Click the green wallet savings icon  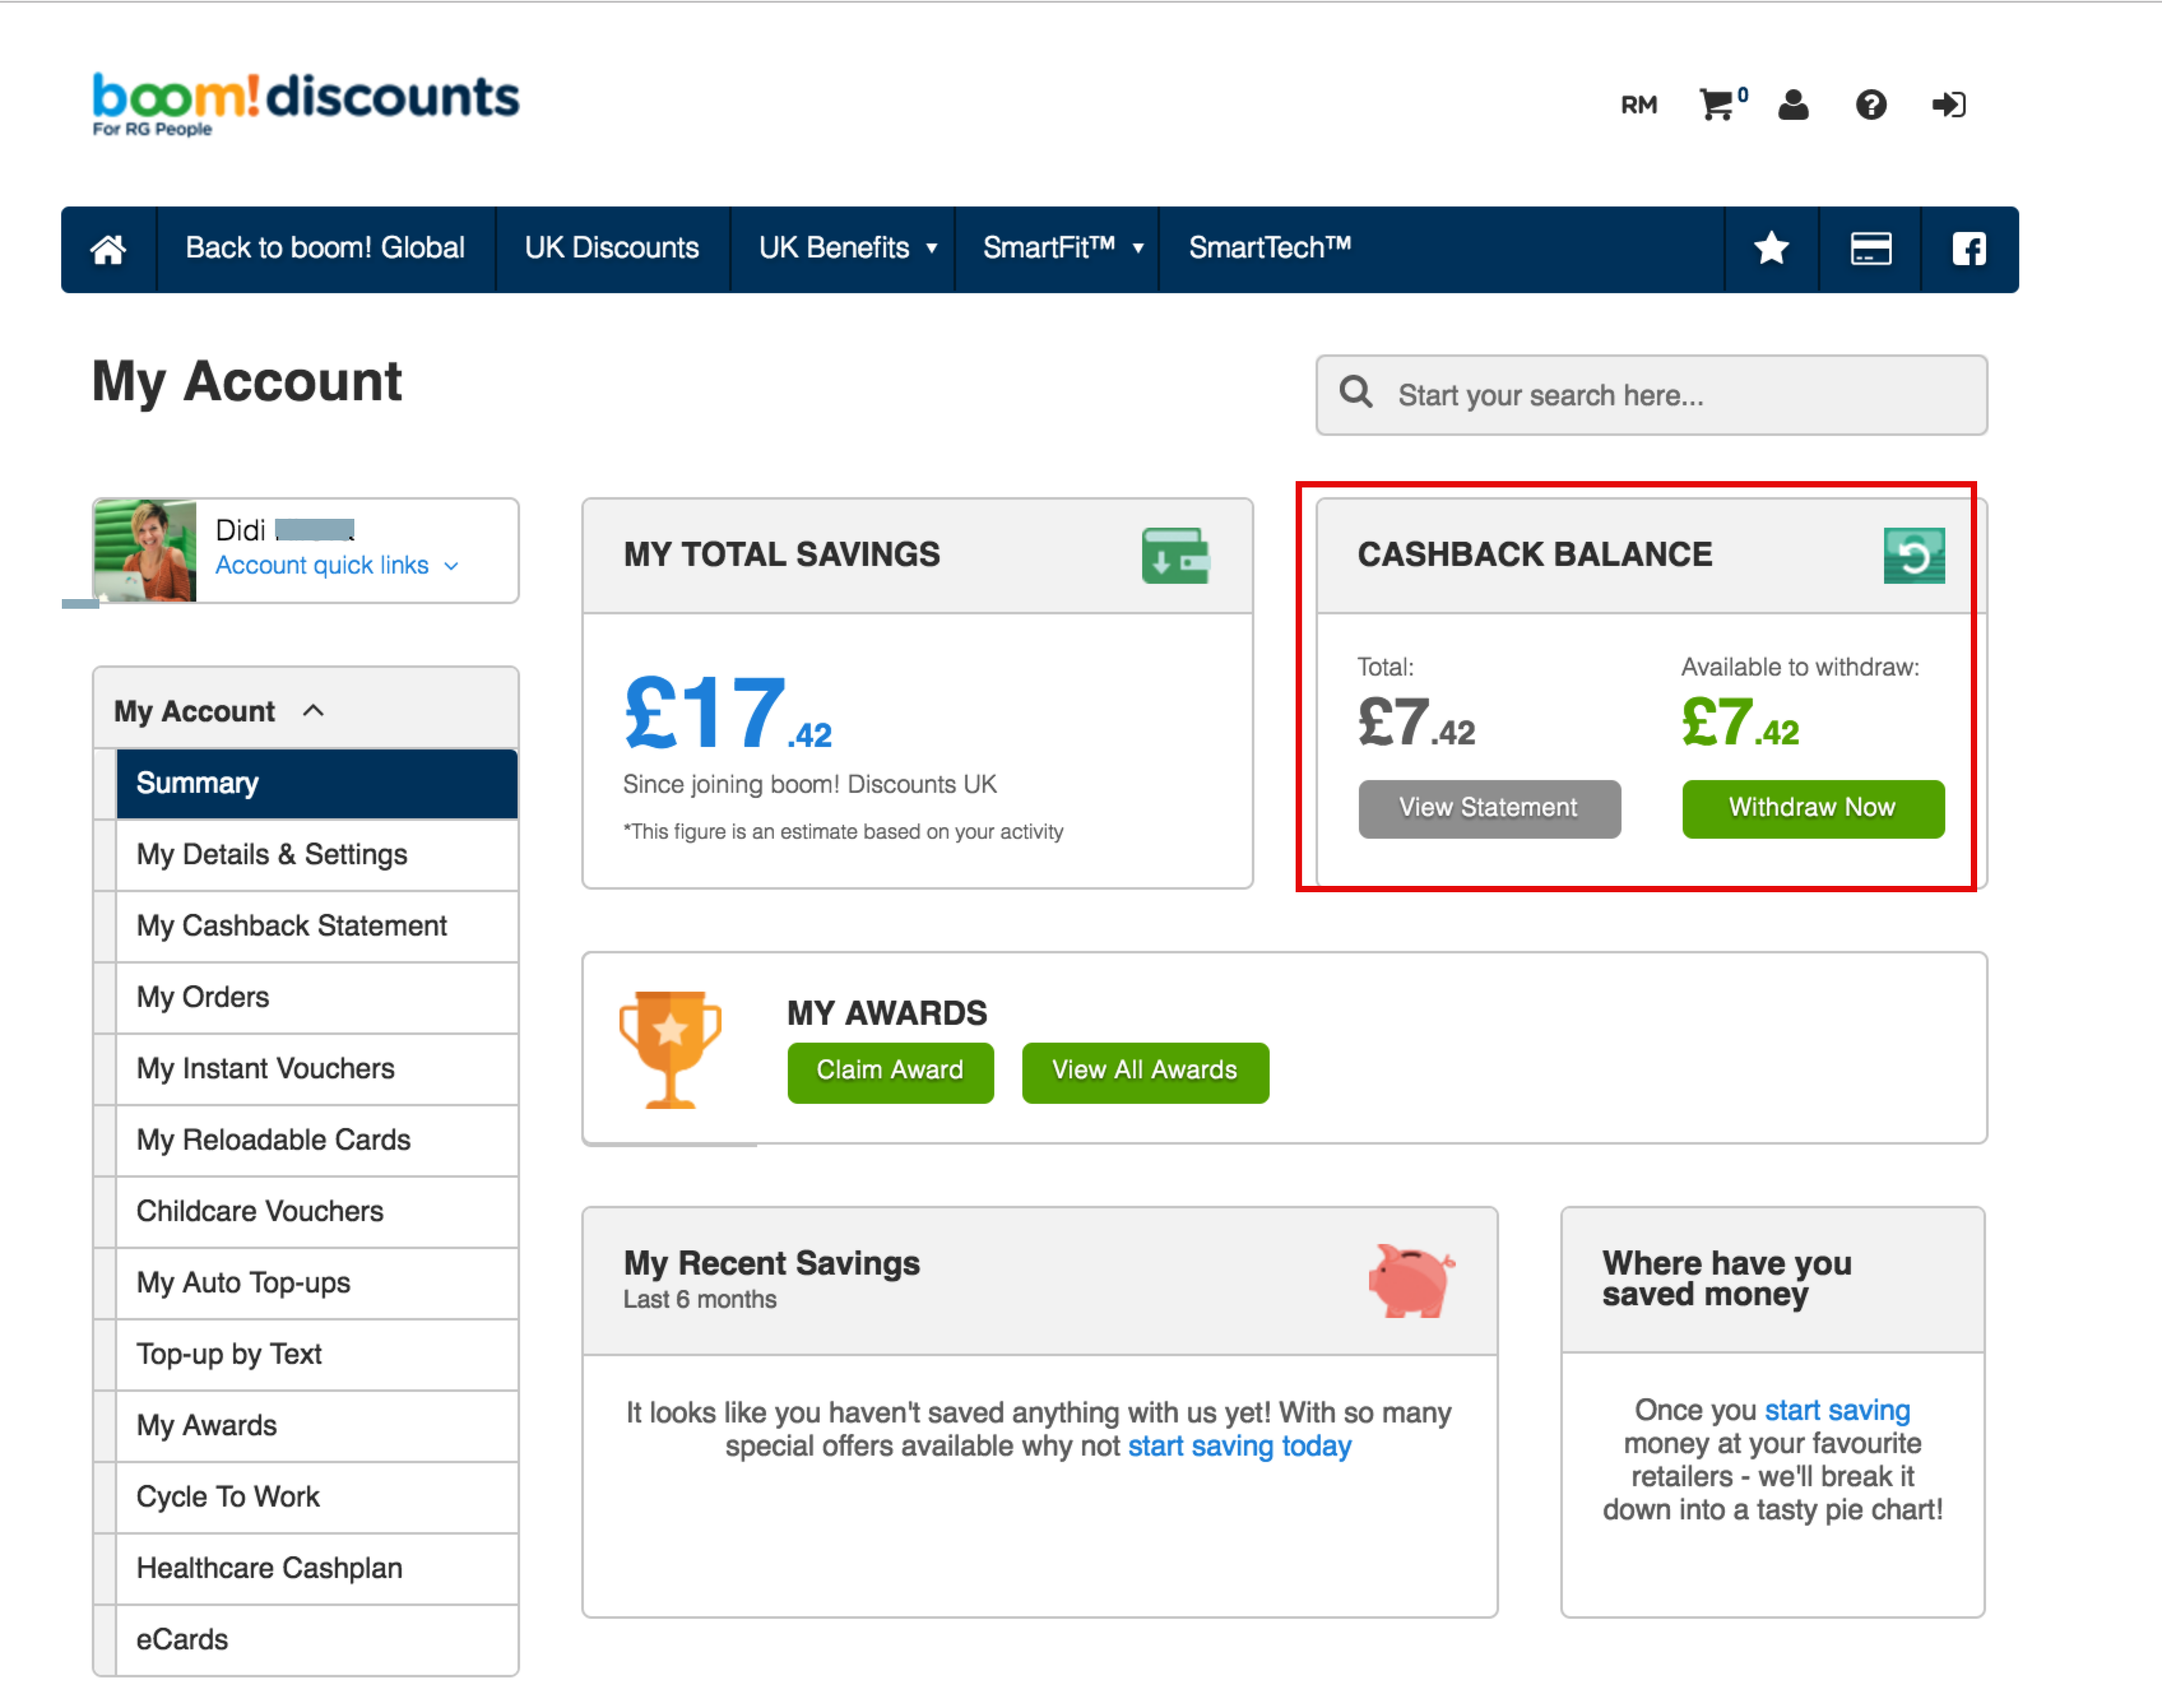[1175, 556]
